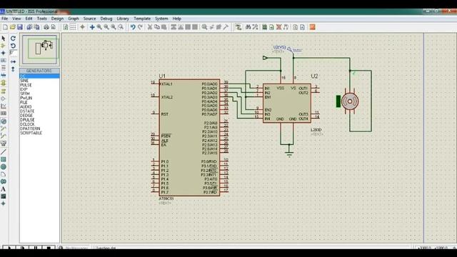Select the Graph mode tool

pyautogui.click(x=4, y=106)
